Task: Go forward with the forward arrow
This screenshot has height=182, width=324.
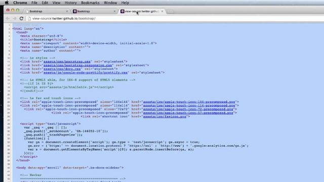Action: 15,19
